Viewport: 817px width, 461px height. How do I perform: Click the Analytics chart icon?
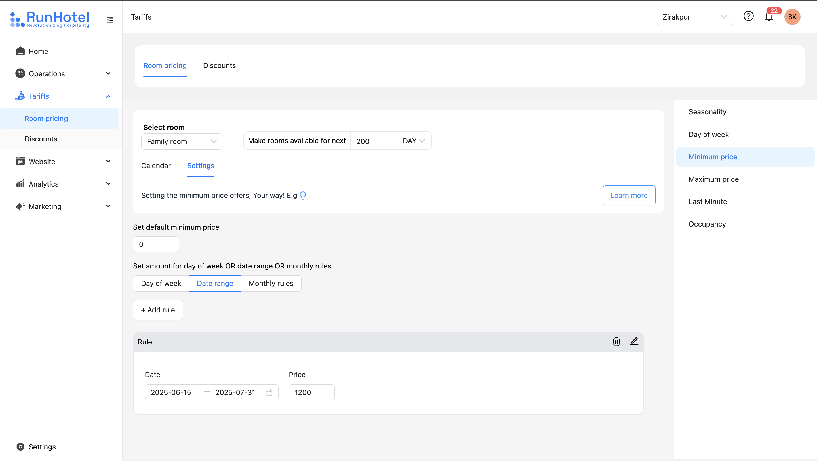(x=20, y=183)
